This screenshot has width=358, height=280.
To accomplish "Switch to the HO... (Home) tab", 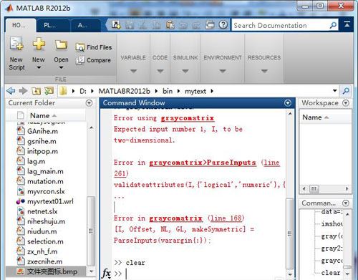I will click(20, 25).
